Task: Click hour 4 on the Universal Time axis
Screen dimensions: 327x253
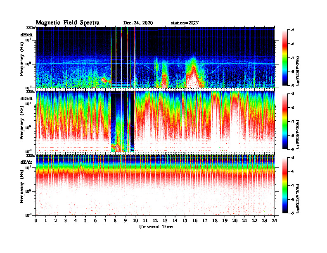Action: [x=76, y=221]
